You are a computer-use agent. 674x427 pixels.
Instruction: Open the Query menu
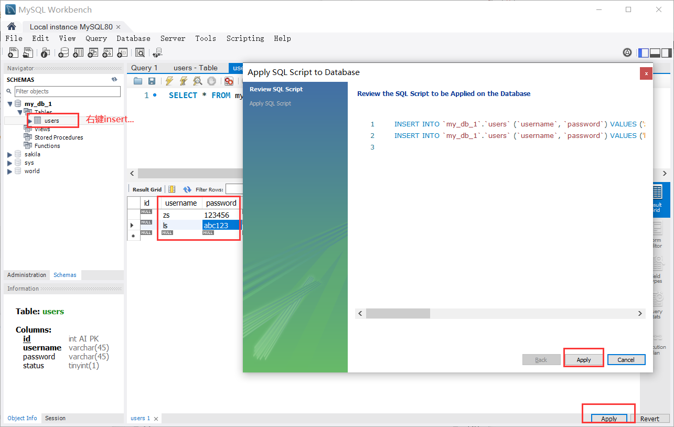(96, 38)
